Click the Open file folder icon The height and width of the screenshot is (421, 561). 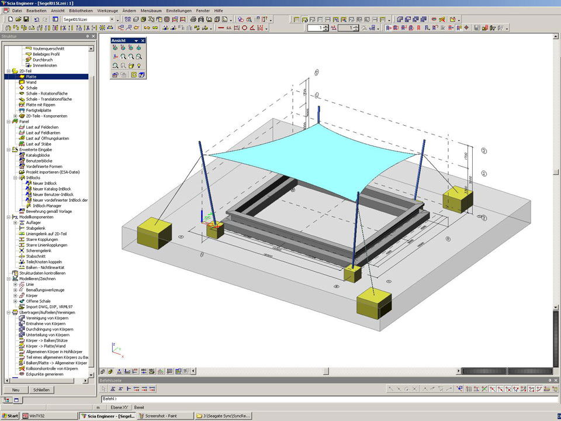(18, 19)
